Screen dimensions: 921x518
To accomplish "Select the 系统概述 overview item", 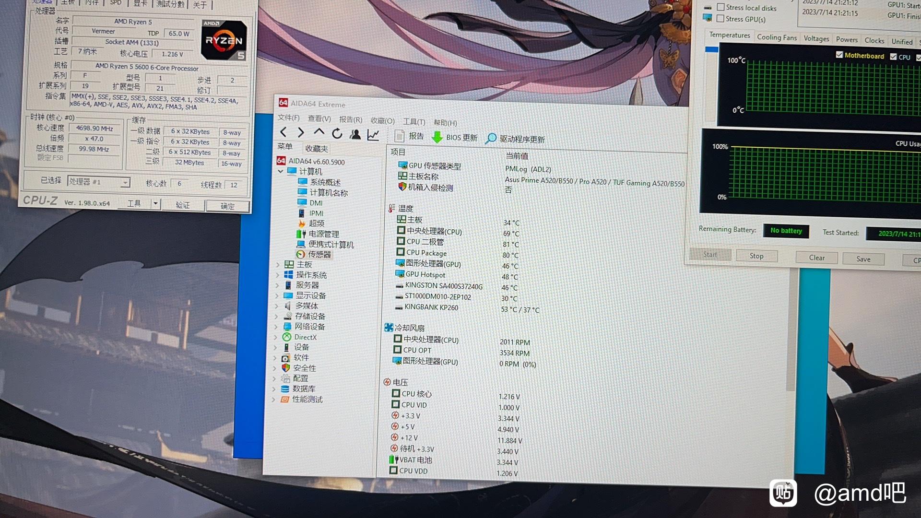I will (x=319, y=182).
